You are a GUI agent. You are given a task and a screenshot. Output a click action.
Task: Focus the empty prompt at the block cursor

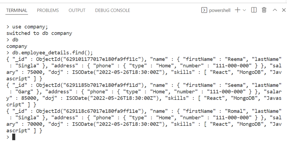(x=13, y=137)
